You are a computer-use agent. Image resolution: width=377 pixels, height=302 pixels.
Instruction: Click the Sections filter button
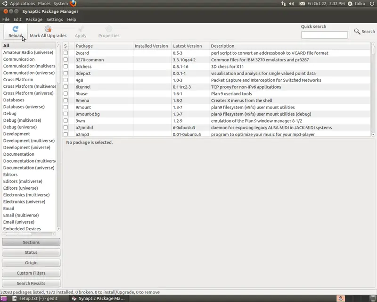coord(31,242)
